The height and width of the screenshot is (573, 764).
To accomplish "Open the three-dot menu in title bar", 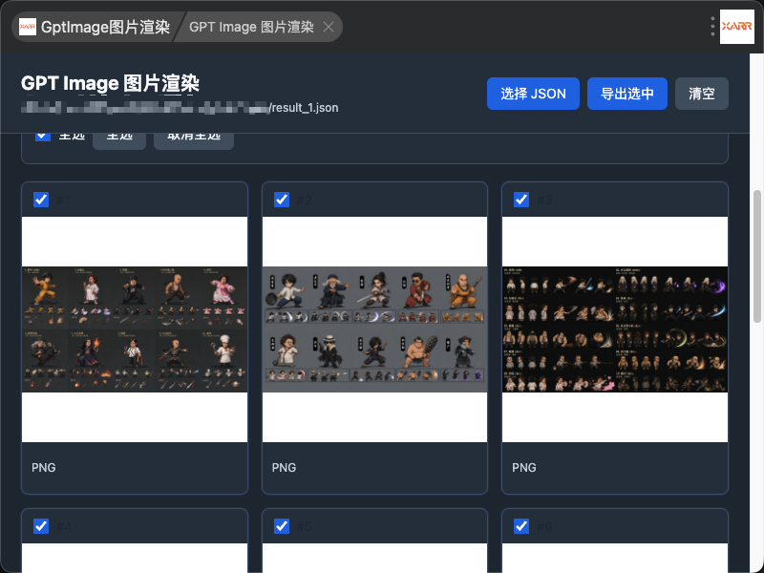I will 712,27.
